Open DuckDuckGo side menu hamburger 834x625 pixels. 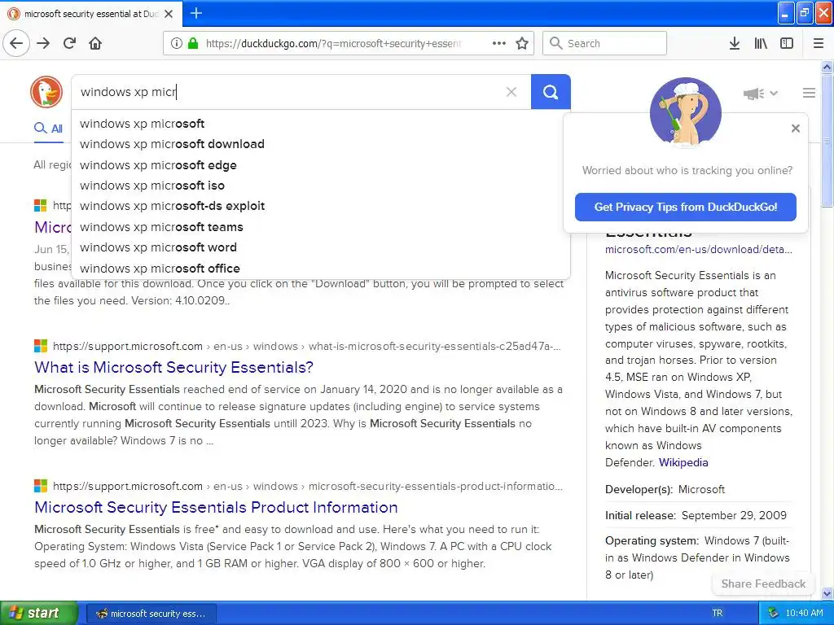809,93
